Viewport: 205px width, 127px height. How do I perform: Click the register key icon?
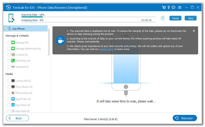(x=169, y=7)
